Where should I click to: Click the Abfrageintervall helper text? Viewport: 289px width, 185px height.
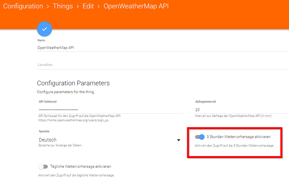[233, 116]
